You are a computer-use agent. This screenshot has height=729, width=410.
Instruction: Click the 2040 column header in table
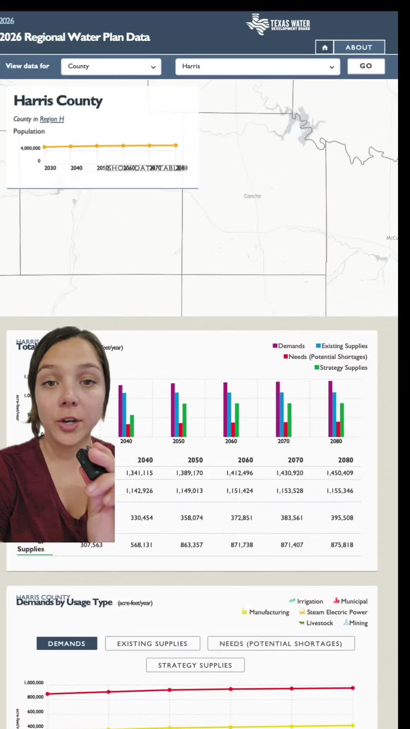click(145, 460)
